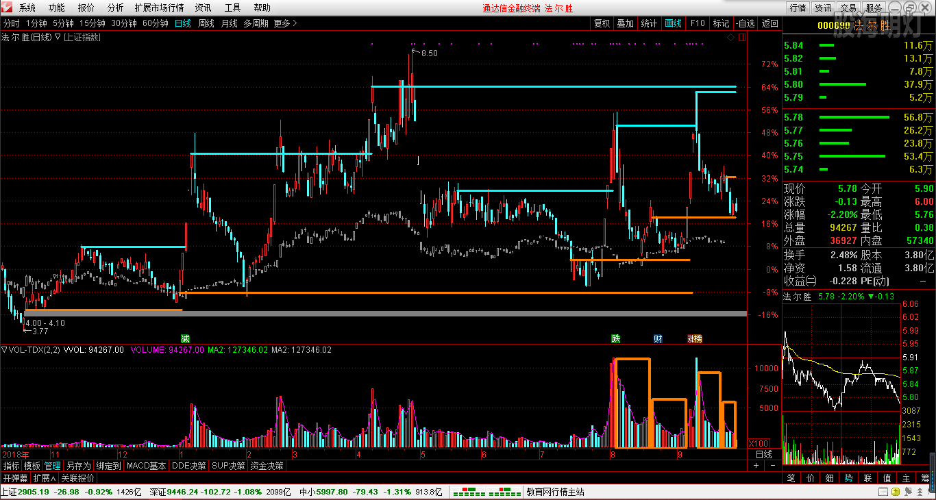Open the 联 tab in bottom-right panel
This screenshot has width=936, height=500.
tap(867, 478)
